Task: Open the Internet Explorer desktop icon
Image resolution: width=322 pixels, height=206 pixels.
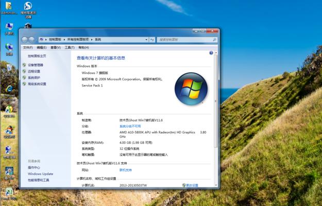Action: 9,93
